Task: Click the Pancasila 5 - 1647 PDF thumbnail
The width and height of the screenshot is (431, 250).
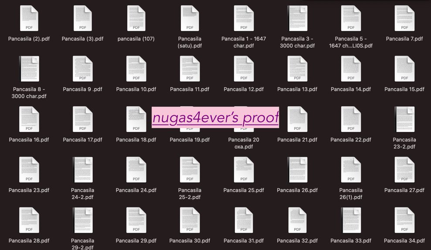Action: point(351,18)
